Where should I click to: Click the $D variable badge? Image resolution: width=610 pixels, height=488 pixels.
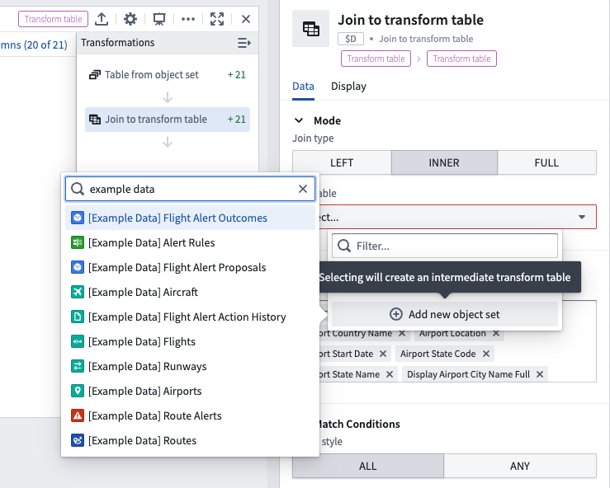[x=351, y=39]
